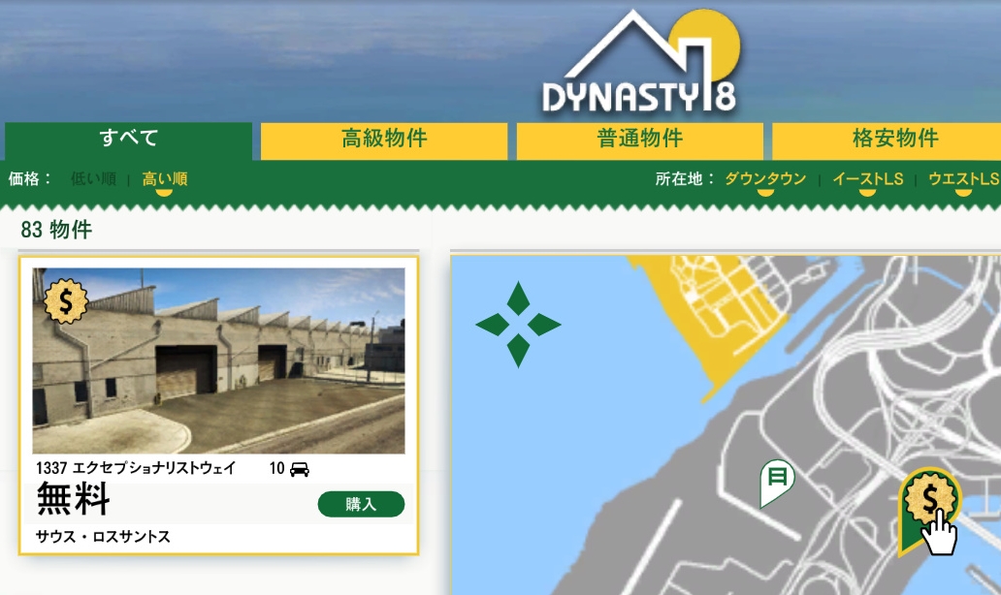Open the Dynasty 8 logo homepage
Screen dimensions: 1001x595
tap(640, 62)
